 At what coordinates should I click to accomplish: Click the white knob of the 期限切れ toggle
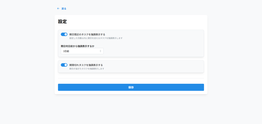coord(65,65)
